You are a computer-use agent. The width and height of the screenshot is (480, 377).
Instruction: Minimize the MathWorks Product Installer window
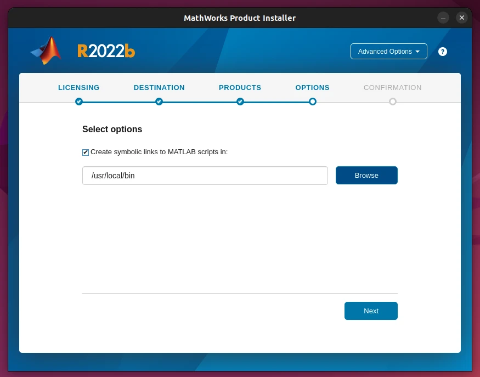443,18
